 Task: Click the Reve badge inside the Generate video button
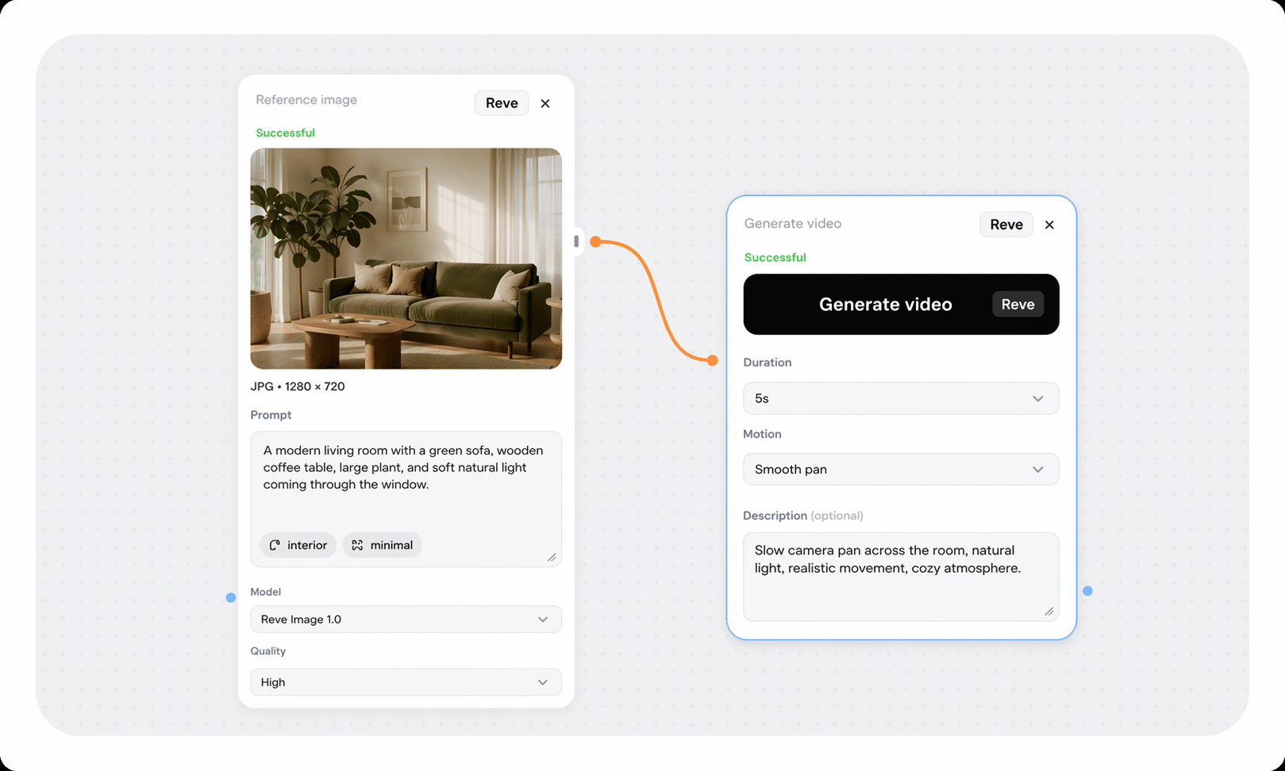coord(1018,305)
